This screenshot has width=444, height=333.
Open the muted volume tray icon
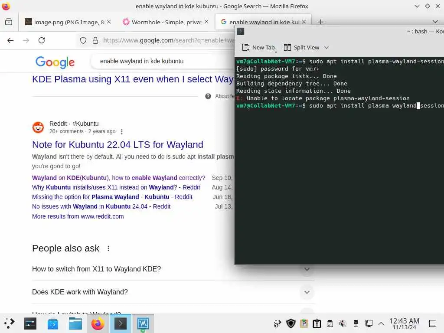(x=343, y=323)
